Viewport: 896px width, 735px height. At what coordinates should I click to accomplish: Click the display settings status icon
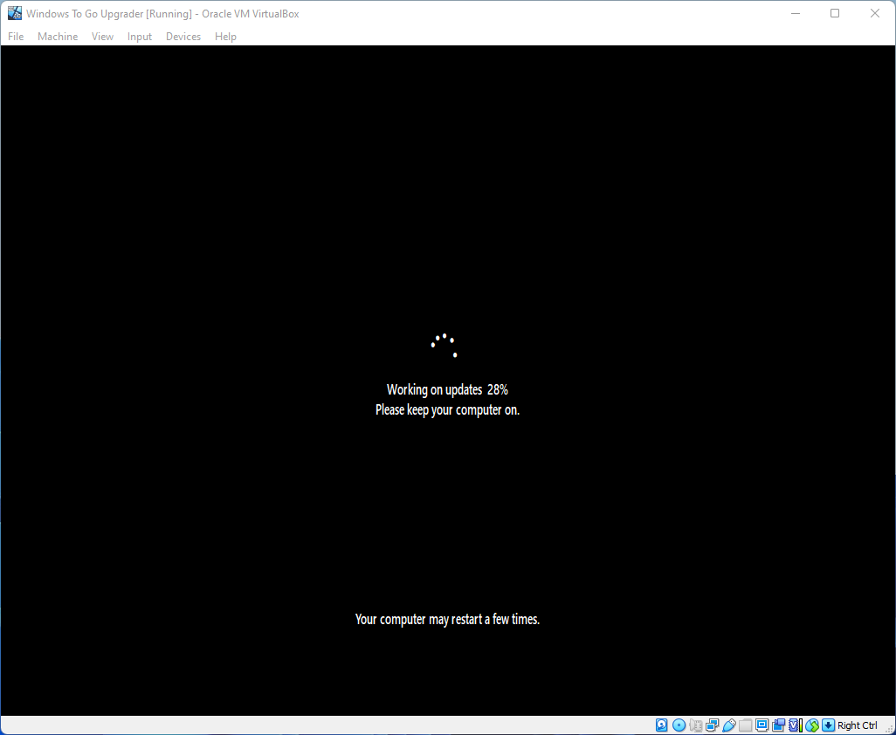point(762,725)
